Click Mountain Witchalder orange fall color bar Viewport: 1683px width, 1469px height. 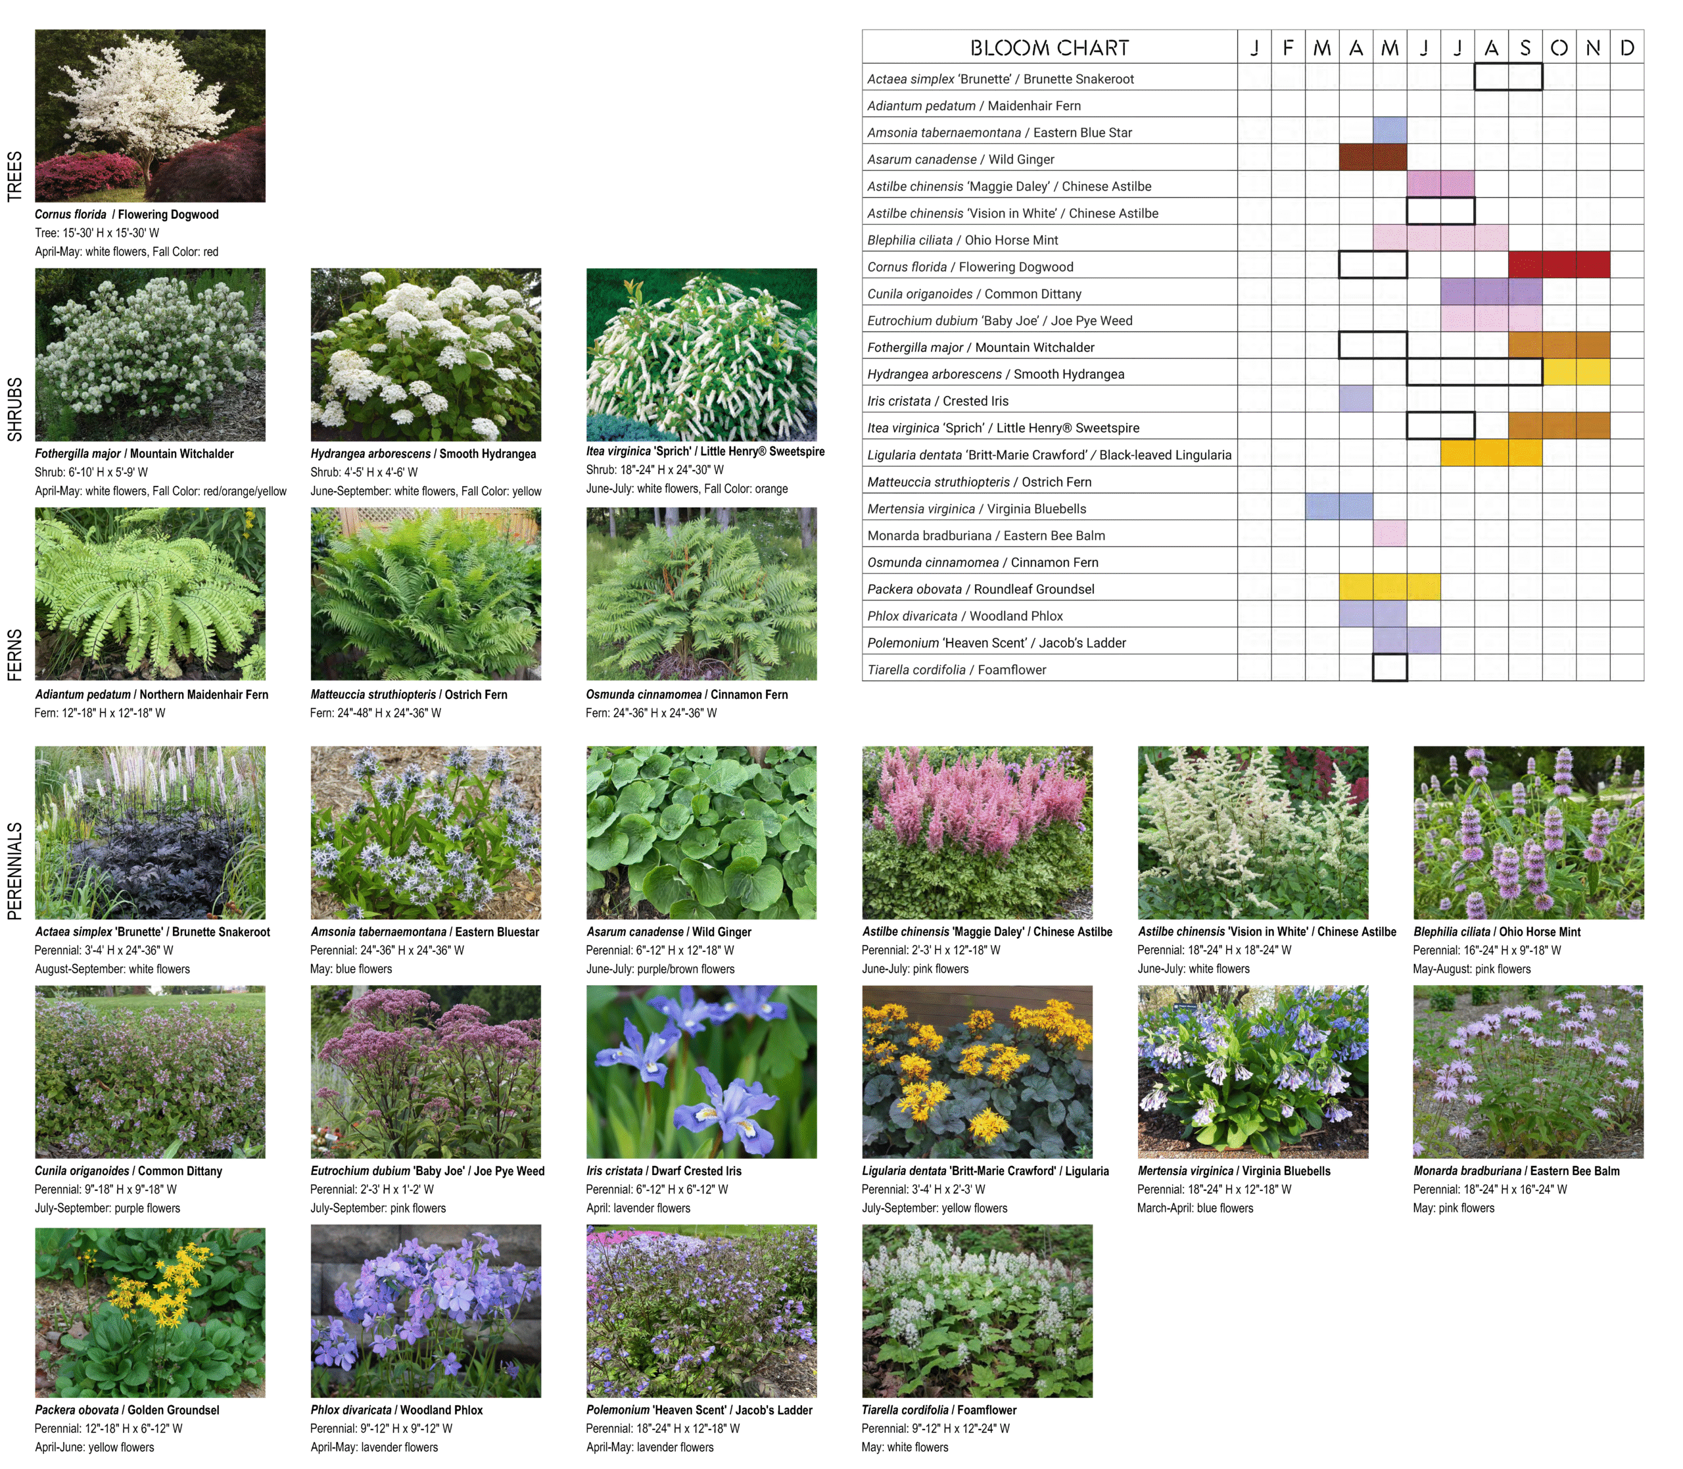(1559, 345)
